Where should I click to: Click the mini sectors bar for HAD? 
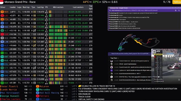click(x=58, y=27)
